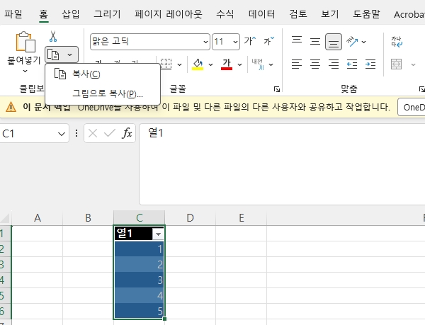Viewport: 425px width, 325px height.
Task: Click the borders icon
Action: coord(166,64)
